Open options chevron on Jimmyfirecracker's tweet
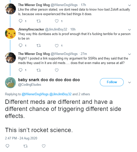The height and width of the screenshot is (152, 137). [129, 30]
